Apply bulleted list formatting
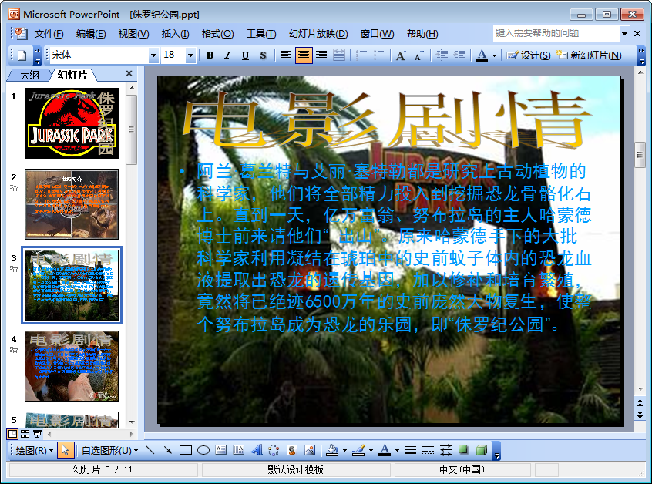The width and height of the screenshot is (652, 484). [x=379, y=55]
